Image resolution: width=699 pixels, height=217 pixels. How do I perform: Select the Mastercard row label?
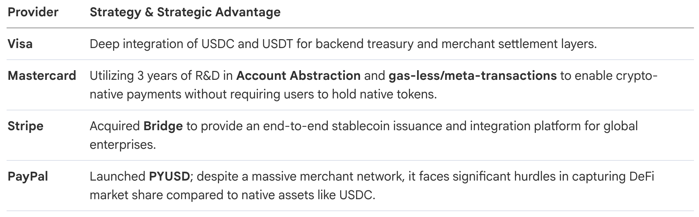(x=42, y=76)
